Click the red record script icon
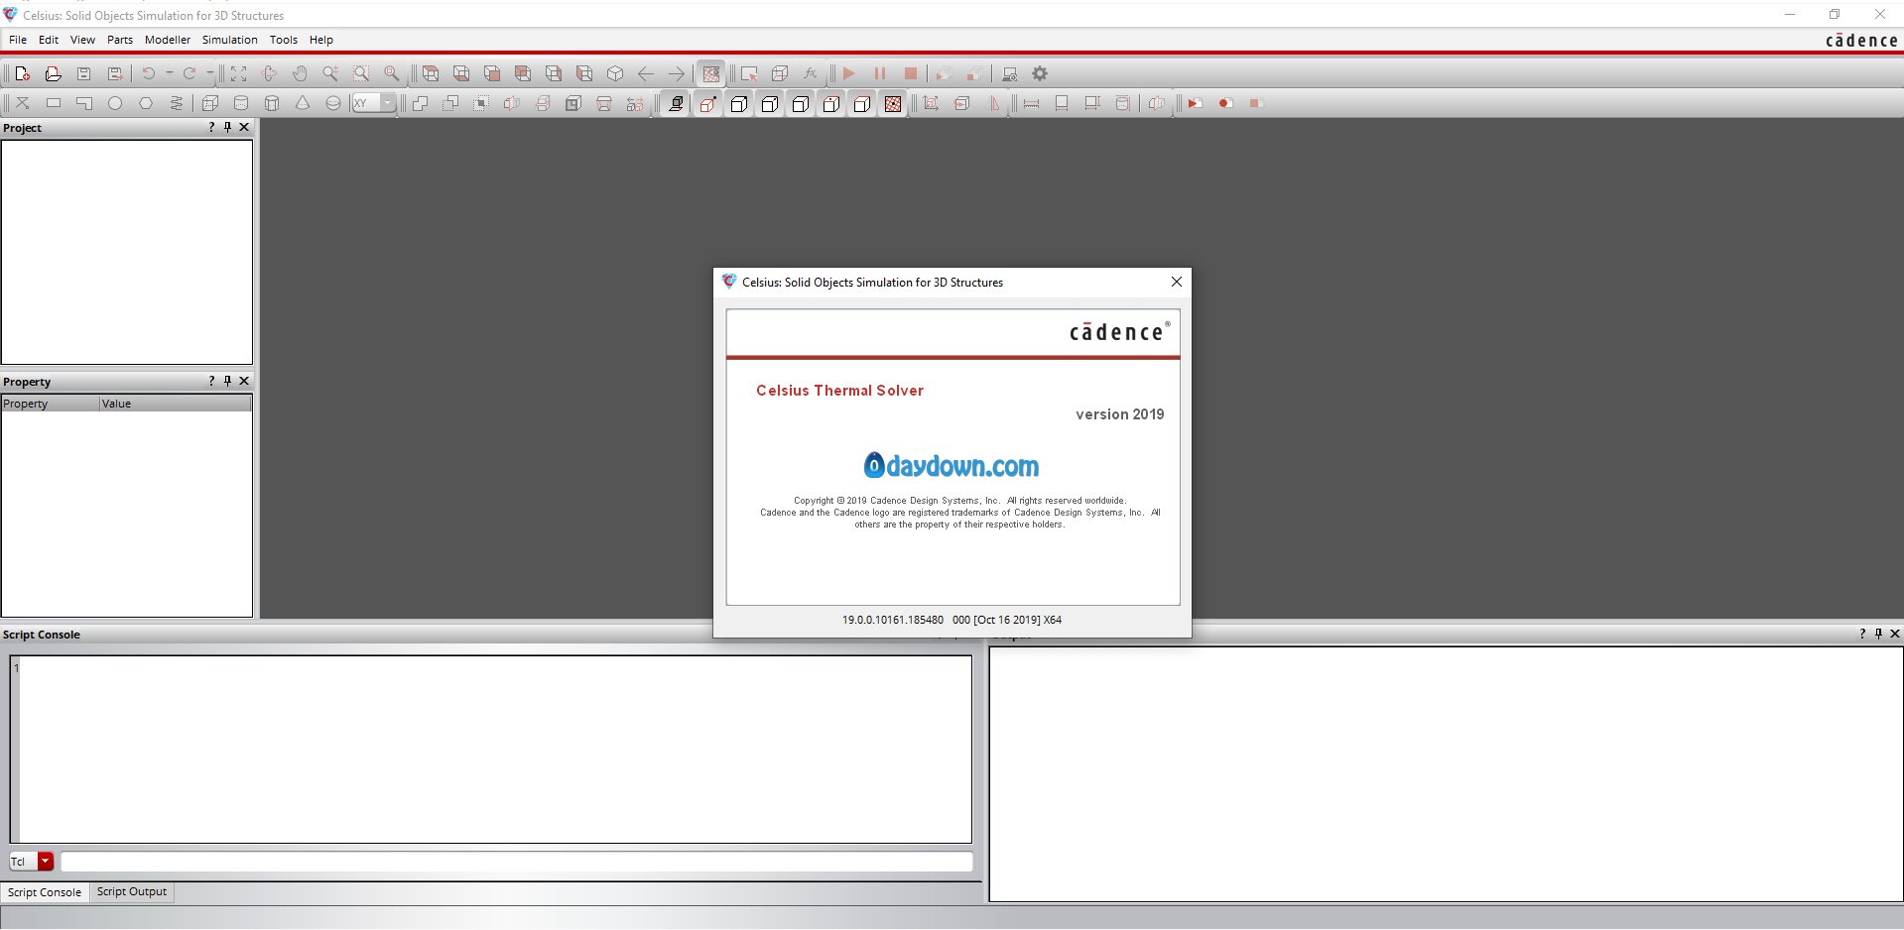The width and height of the screenshot is (1904, 930). click(x=1225, y=103)
